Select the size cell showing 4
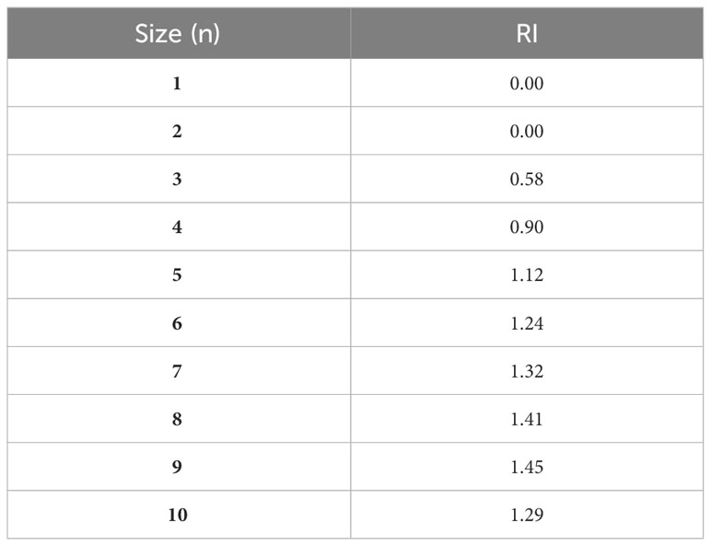This screenshot has height=546, width=711. click(x=177, y=227)
